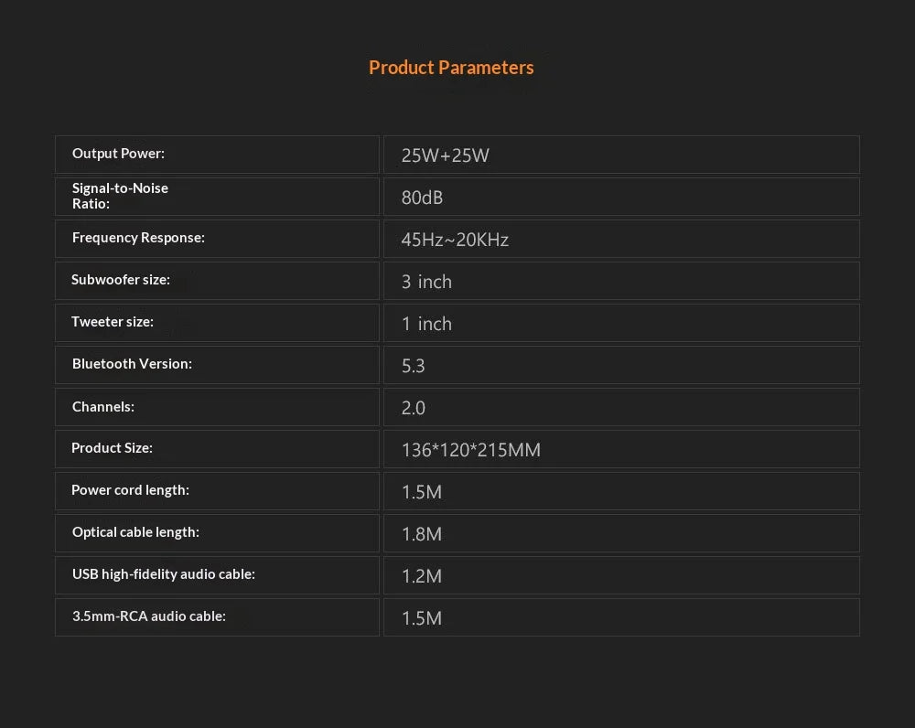Click the 80dB value
The image size is (915, 728).
(x=422, y=198)
